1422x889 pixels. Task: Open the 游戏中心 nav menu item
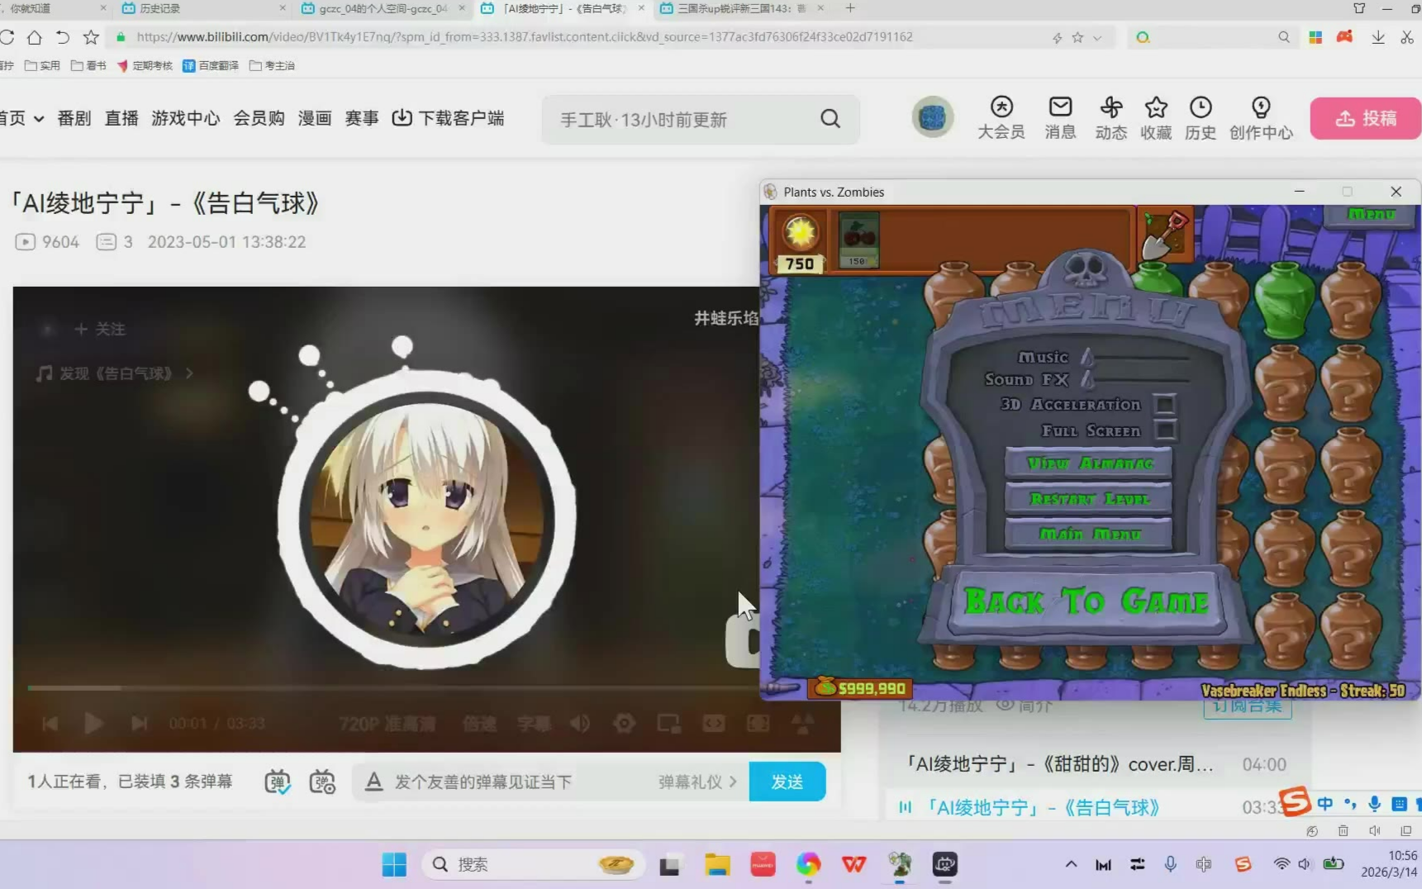pyautogui.click(x=185, y=118)
